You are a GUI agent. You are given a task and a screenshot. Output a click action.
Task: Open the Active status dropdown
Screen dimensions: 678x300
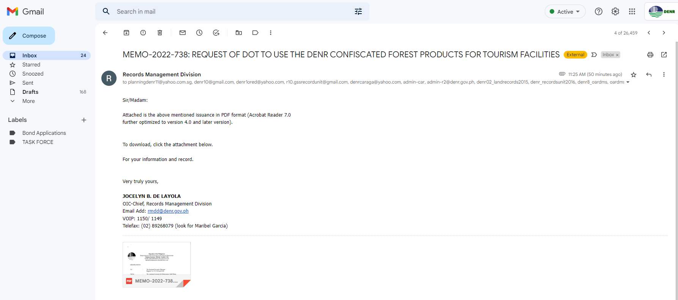[x=565, y=12]
